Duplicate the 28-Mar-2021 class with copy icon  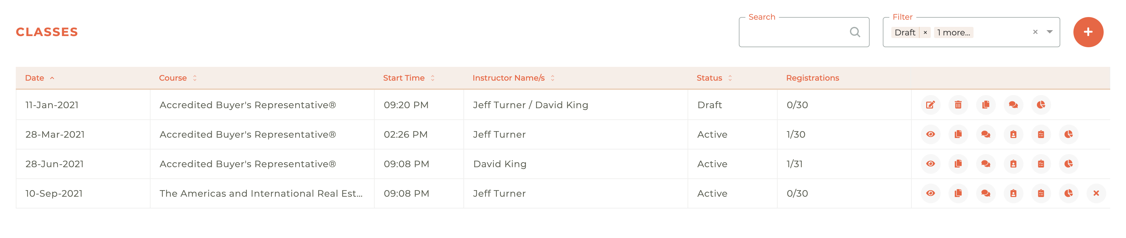coord(958,134)
